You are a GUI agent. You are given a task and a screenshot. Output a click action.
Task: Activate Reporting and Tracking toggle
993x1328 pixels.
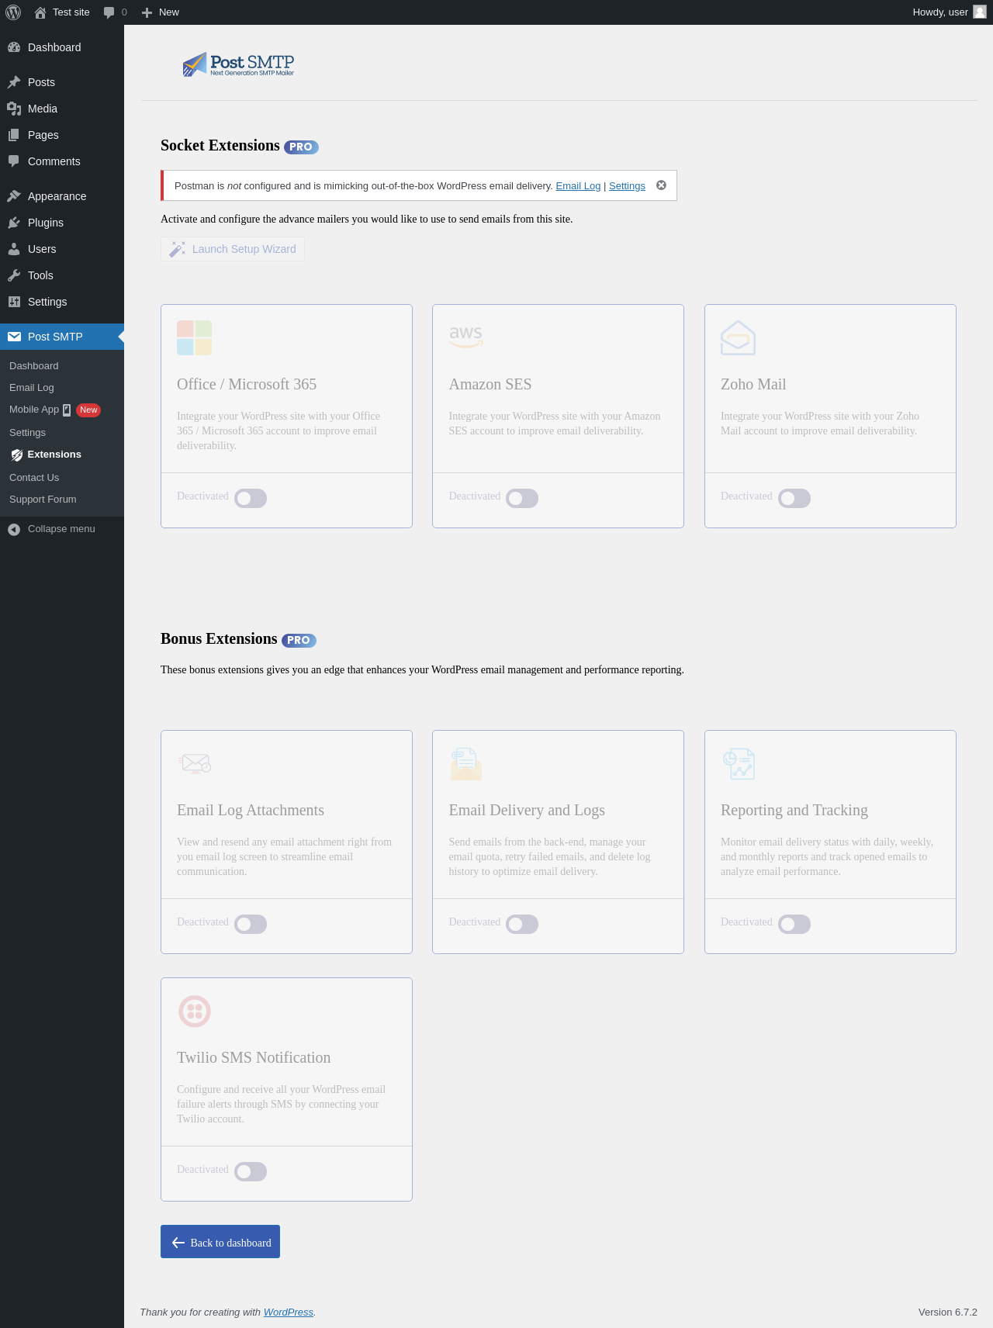click(794, 924)
